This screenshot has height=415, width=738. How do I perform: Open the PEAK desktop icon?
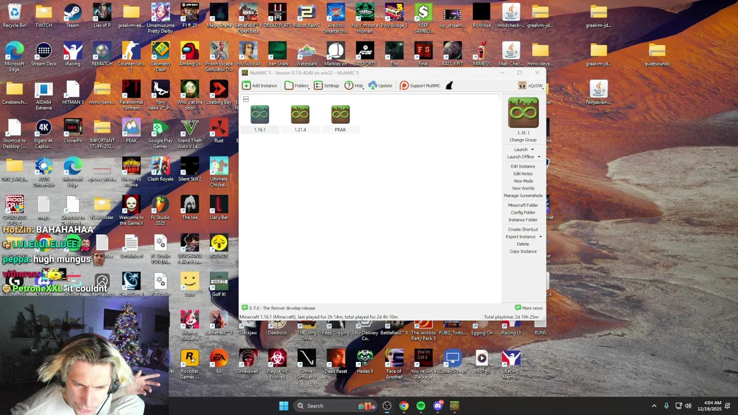click(131, 131)
